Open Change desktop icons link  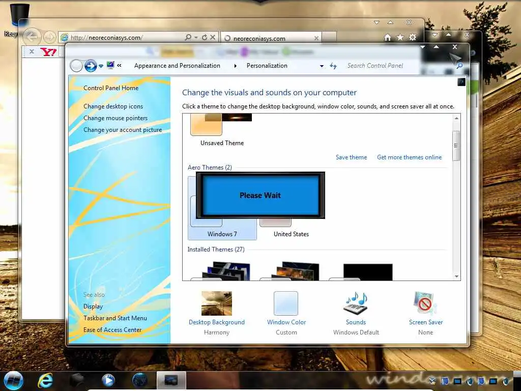(113, 106)
